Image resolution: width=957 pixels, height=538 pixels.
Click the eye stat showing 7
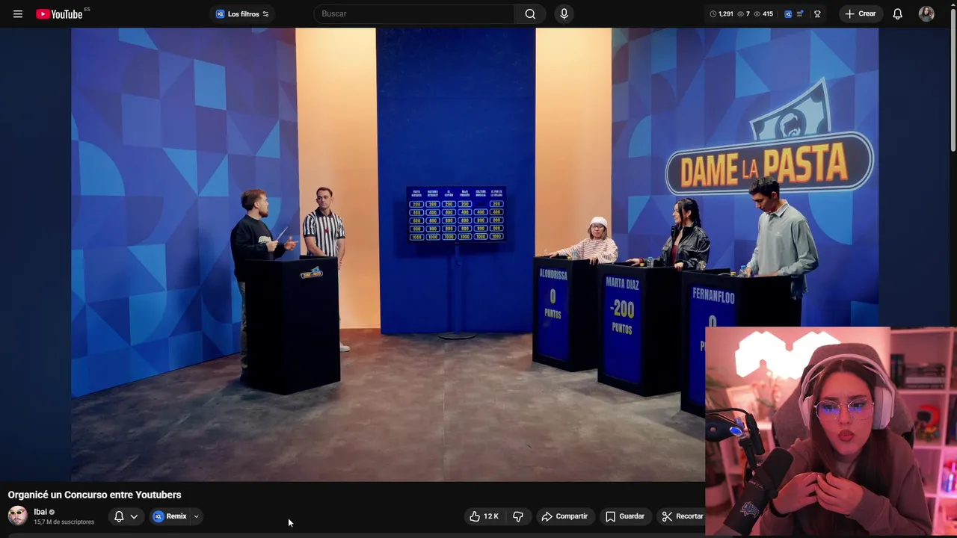pos(744,14)
